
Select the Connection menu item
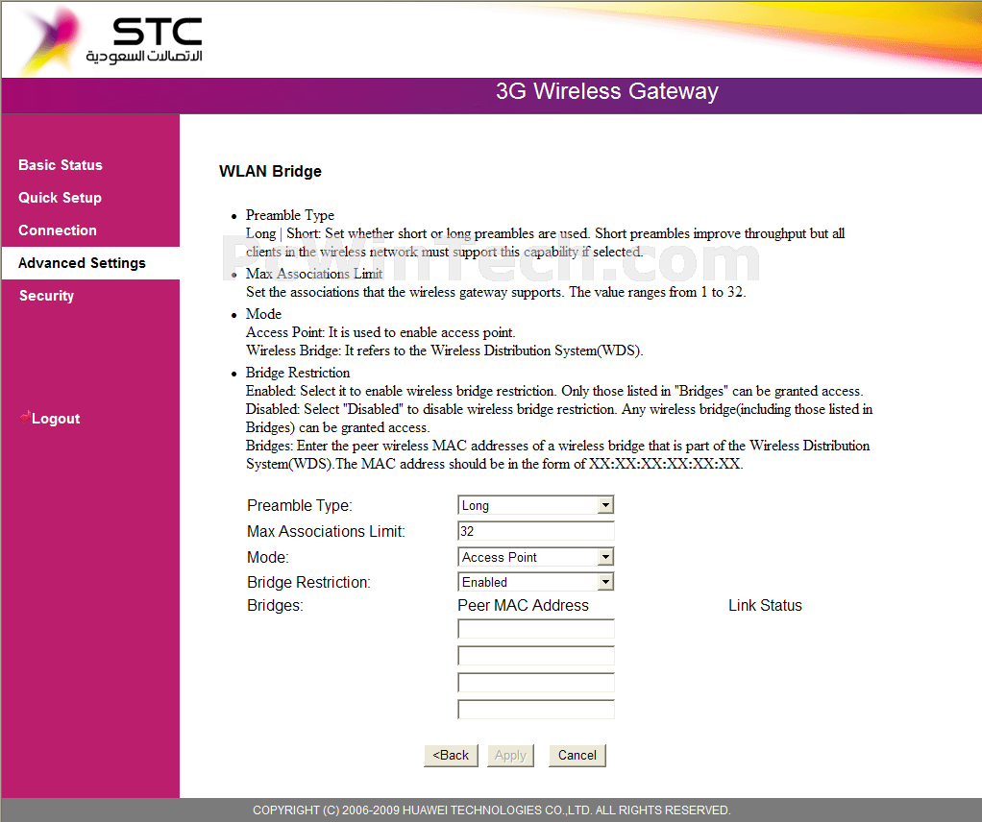(57, 230)
